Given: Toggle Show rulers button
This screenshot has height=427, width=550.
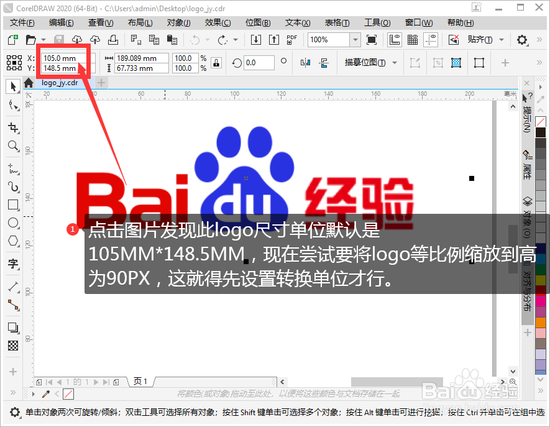Looking at the screenshot, I should (395, 40).
